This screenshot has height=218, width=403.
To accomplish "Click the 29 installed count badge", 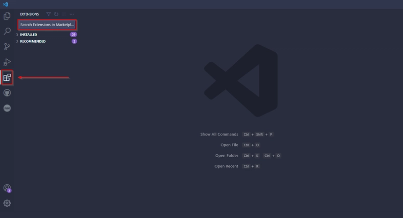I will click(x=73, y=34).
